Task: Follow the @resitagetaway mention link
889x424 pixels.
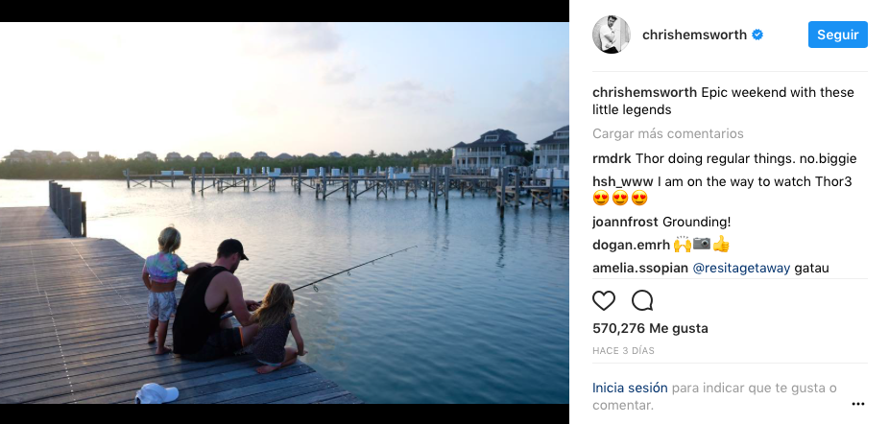Action: click(x=741, y=268)
